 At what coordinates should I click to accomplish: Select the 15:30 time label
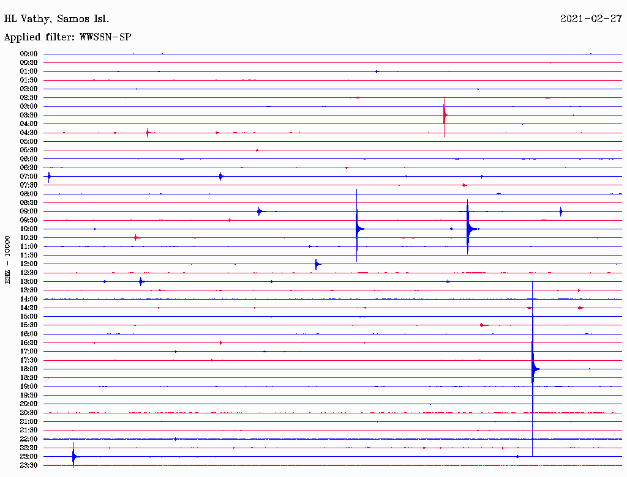click(x=28, y=325)
